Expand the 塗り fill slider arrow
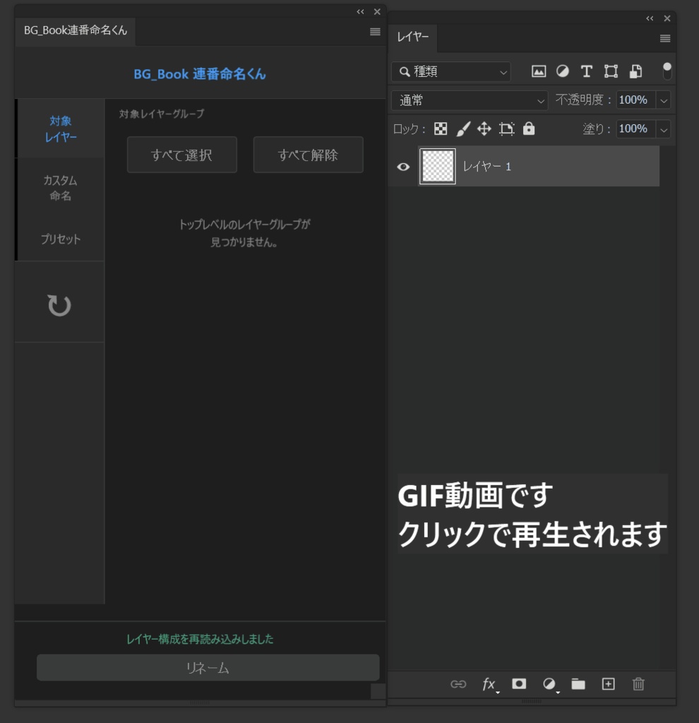 [663, 129]
